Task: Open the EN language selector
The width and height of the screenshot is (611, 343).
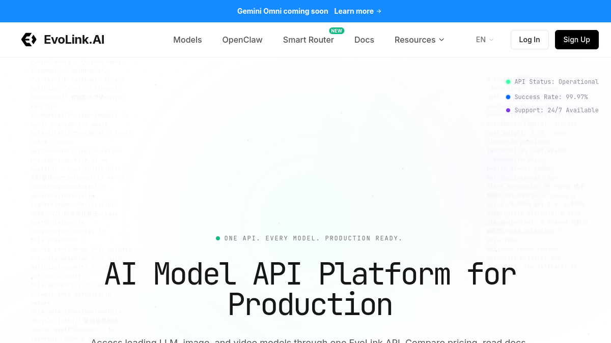Action: (485, 40)
